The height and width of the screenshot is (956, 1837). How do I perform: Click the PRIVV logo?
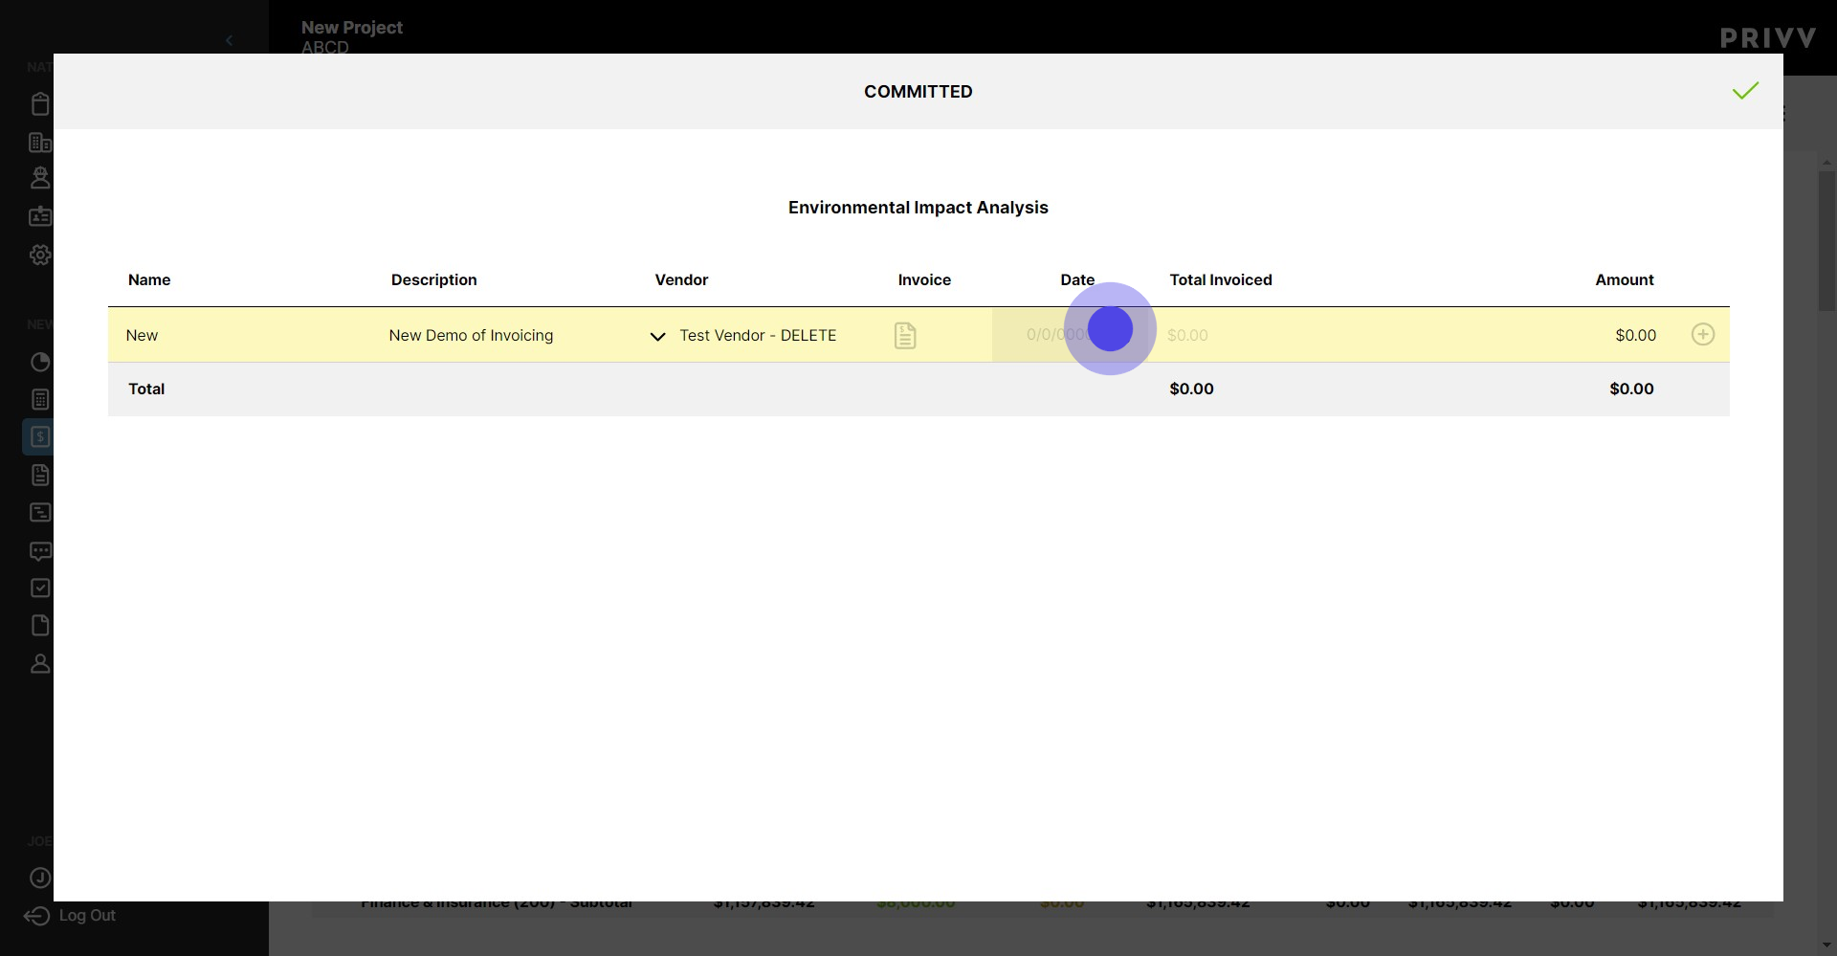coord(1767,38)
